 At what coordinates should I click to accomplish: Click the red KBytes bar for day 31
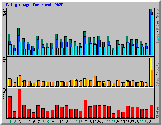click(x=152, y=111)
